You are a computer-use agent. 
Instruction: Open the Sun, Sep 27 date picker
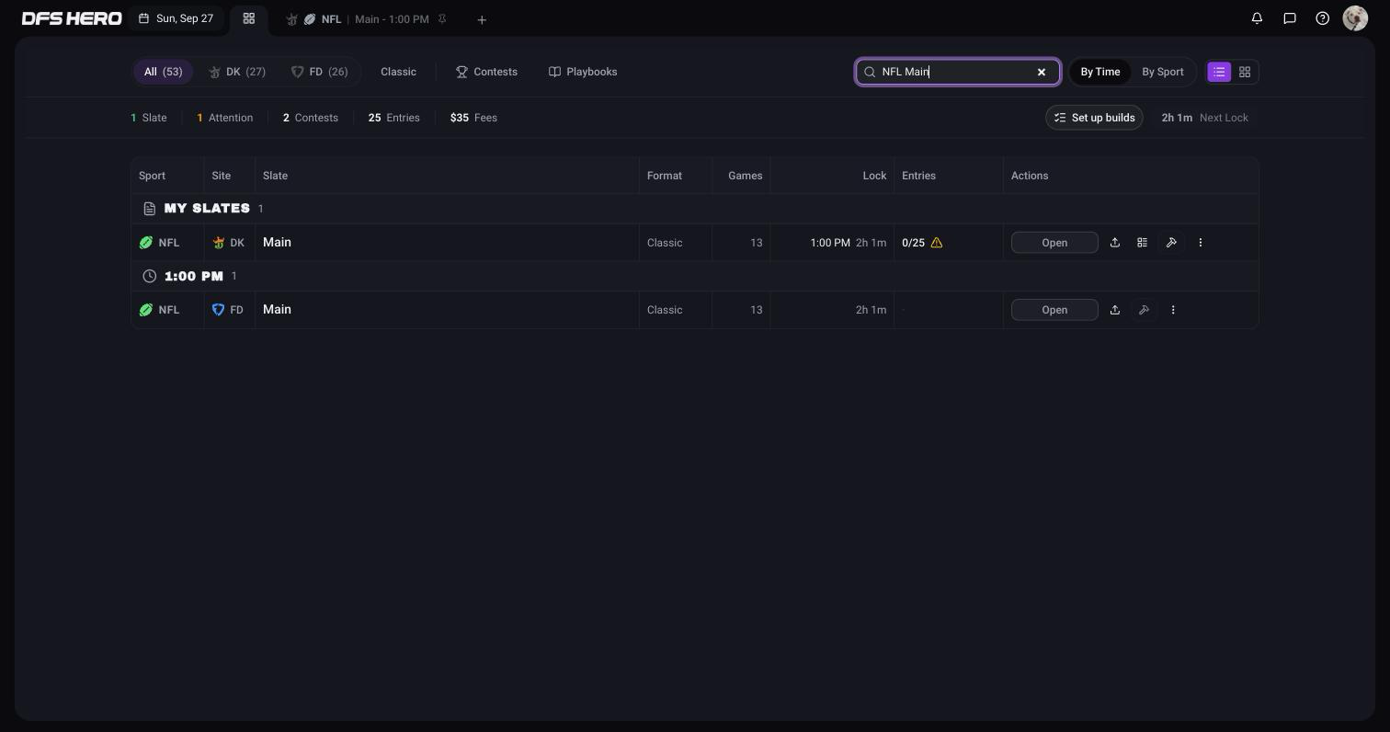tap(177, 18)
